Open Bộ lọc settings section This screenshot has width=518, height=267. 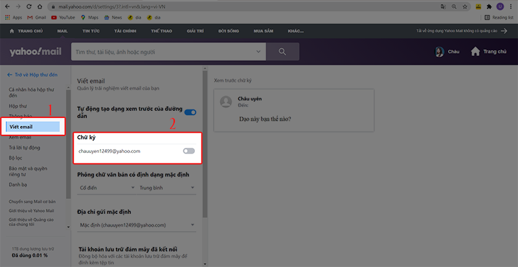(16, 158)
